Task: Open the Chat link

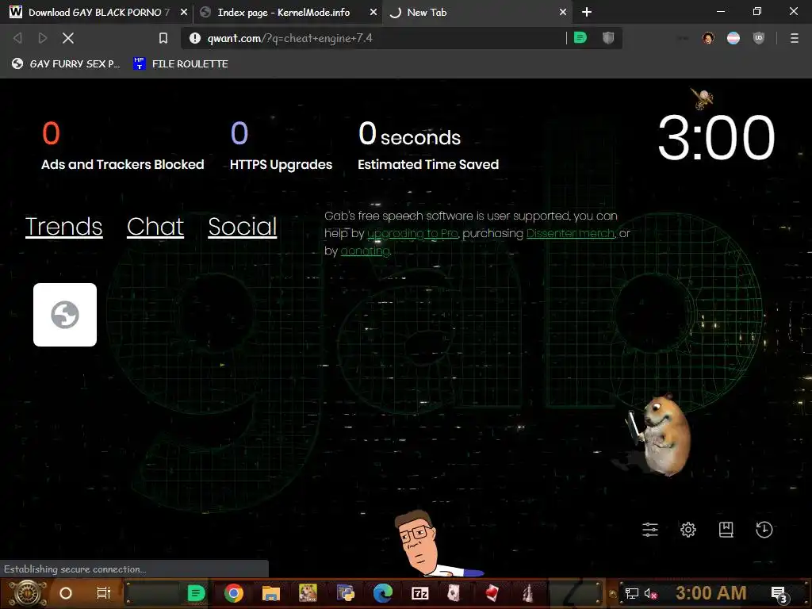Action: [155, 226]
